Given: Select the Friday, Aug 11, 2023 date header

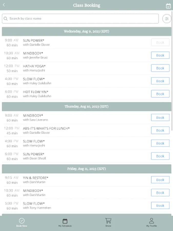Looking at the screenshot, I should (87, 169).
